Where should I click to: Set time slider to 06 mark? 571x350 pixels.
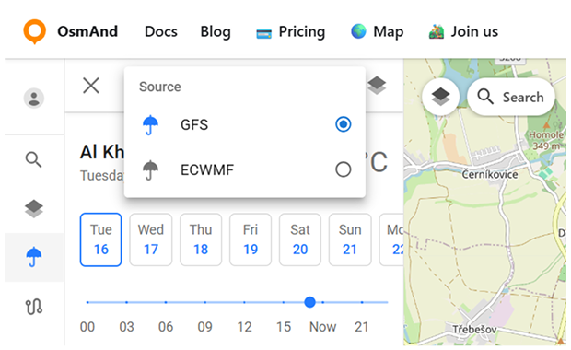pos(166,302)
